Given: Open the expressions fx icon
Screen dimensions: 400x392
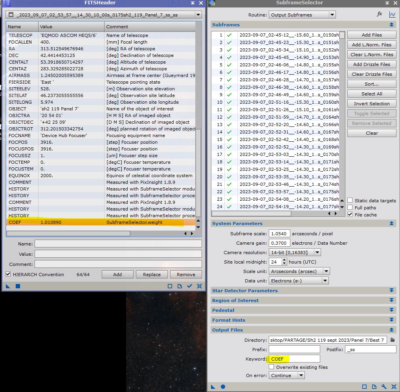Looking at the screenshot, I should [379, 14].
